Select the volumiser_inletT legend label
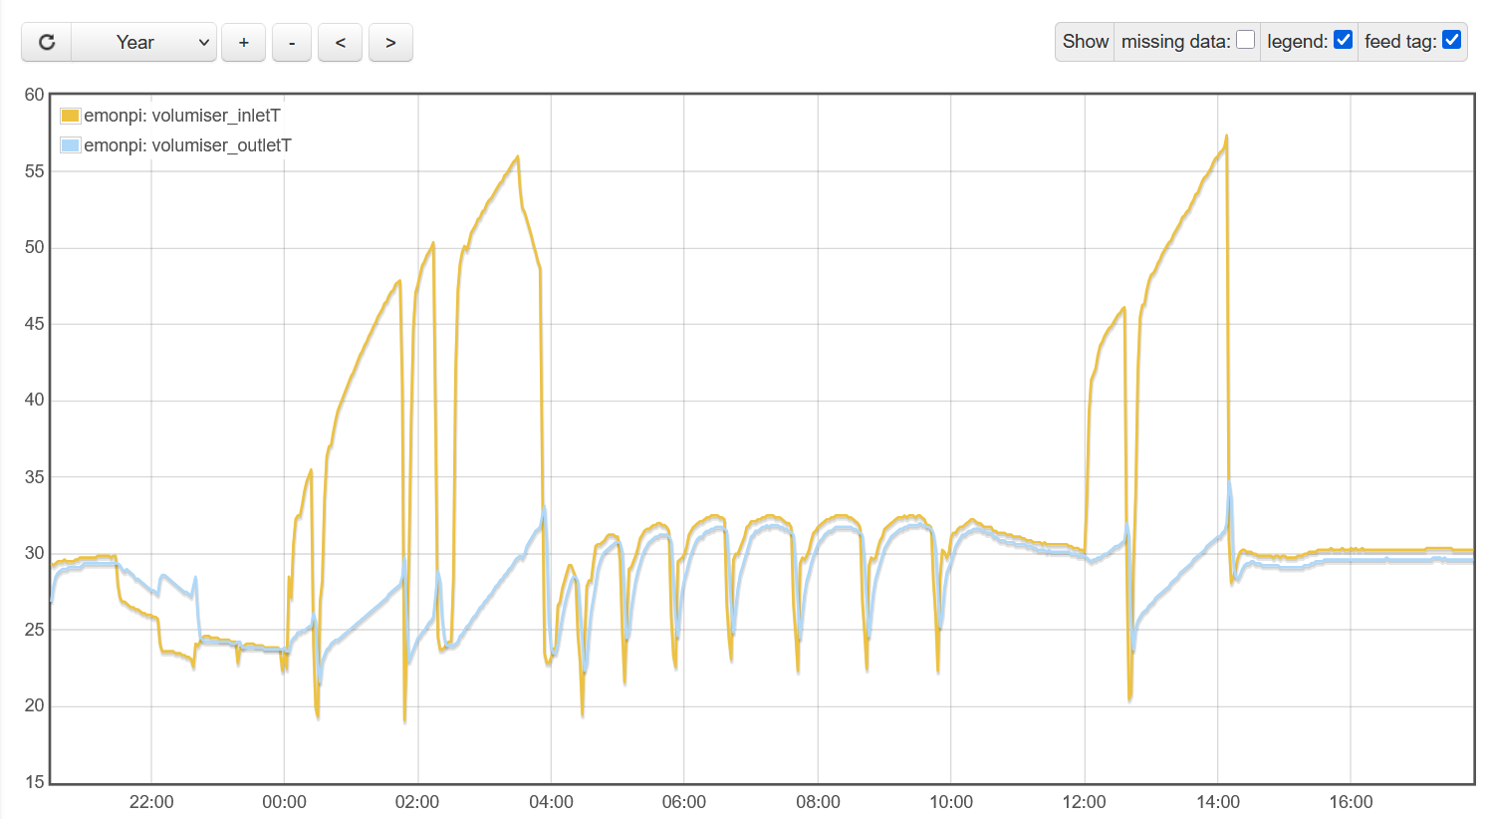This screenshot has height=819, width=1491. tap(182, 116)
